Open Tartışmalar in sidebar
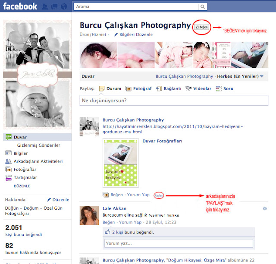This screenshot has width=276, height=264. click(25, 178)
